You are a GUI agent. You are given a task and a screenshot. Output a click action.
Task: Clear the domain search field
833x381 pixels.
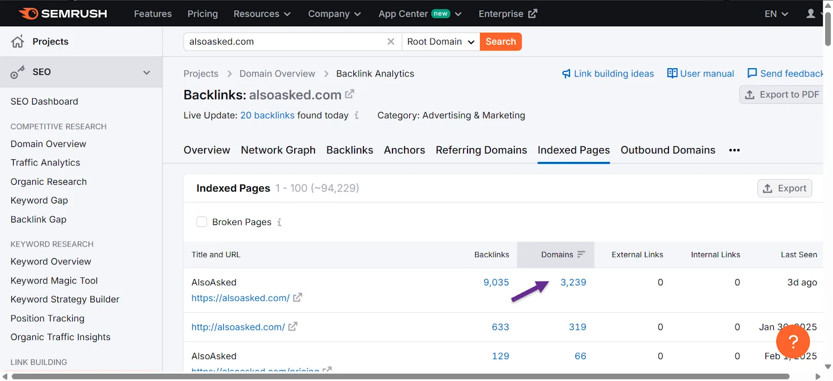click(x=390, y=42)
